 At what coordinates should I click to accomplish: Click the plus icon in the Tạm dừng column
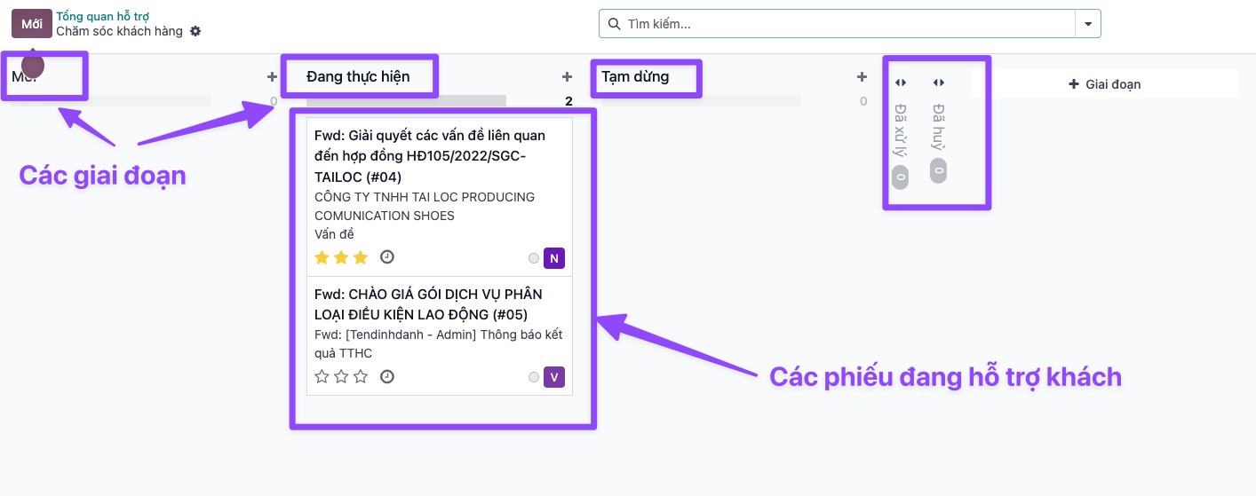click(x=862, y=77)
